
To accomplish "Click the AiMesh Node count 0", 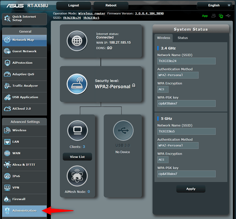I will click(x=89, y=192).
